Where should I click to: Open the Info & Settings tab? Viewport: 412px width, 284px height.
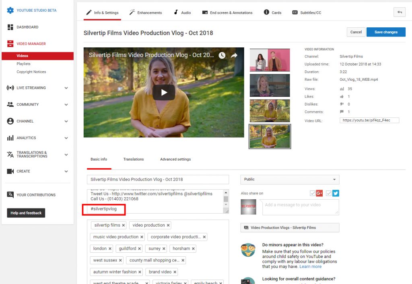tap(102, 12)
